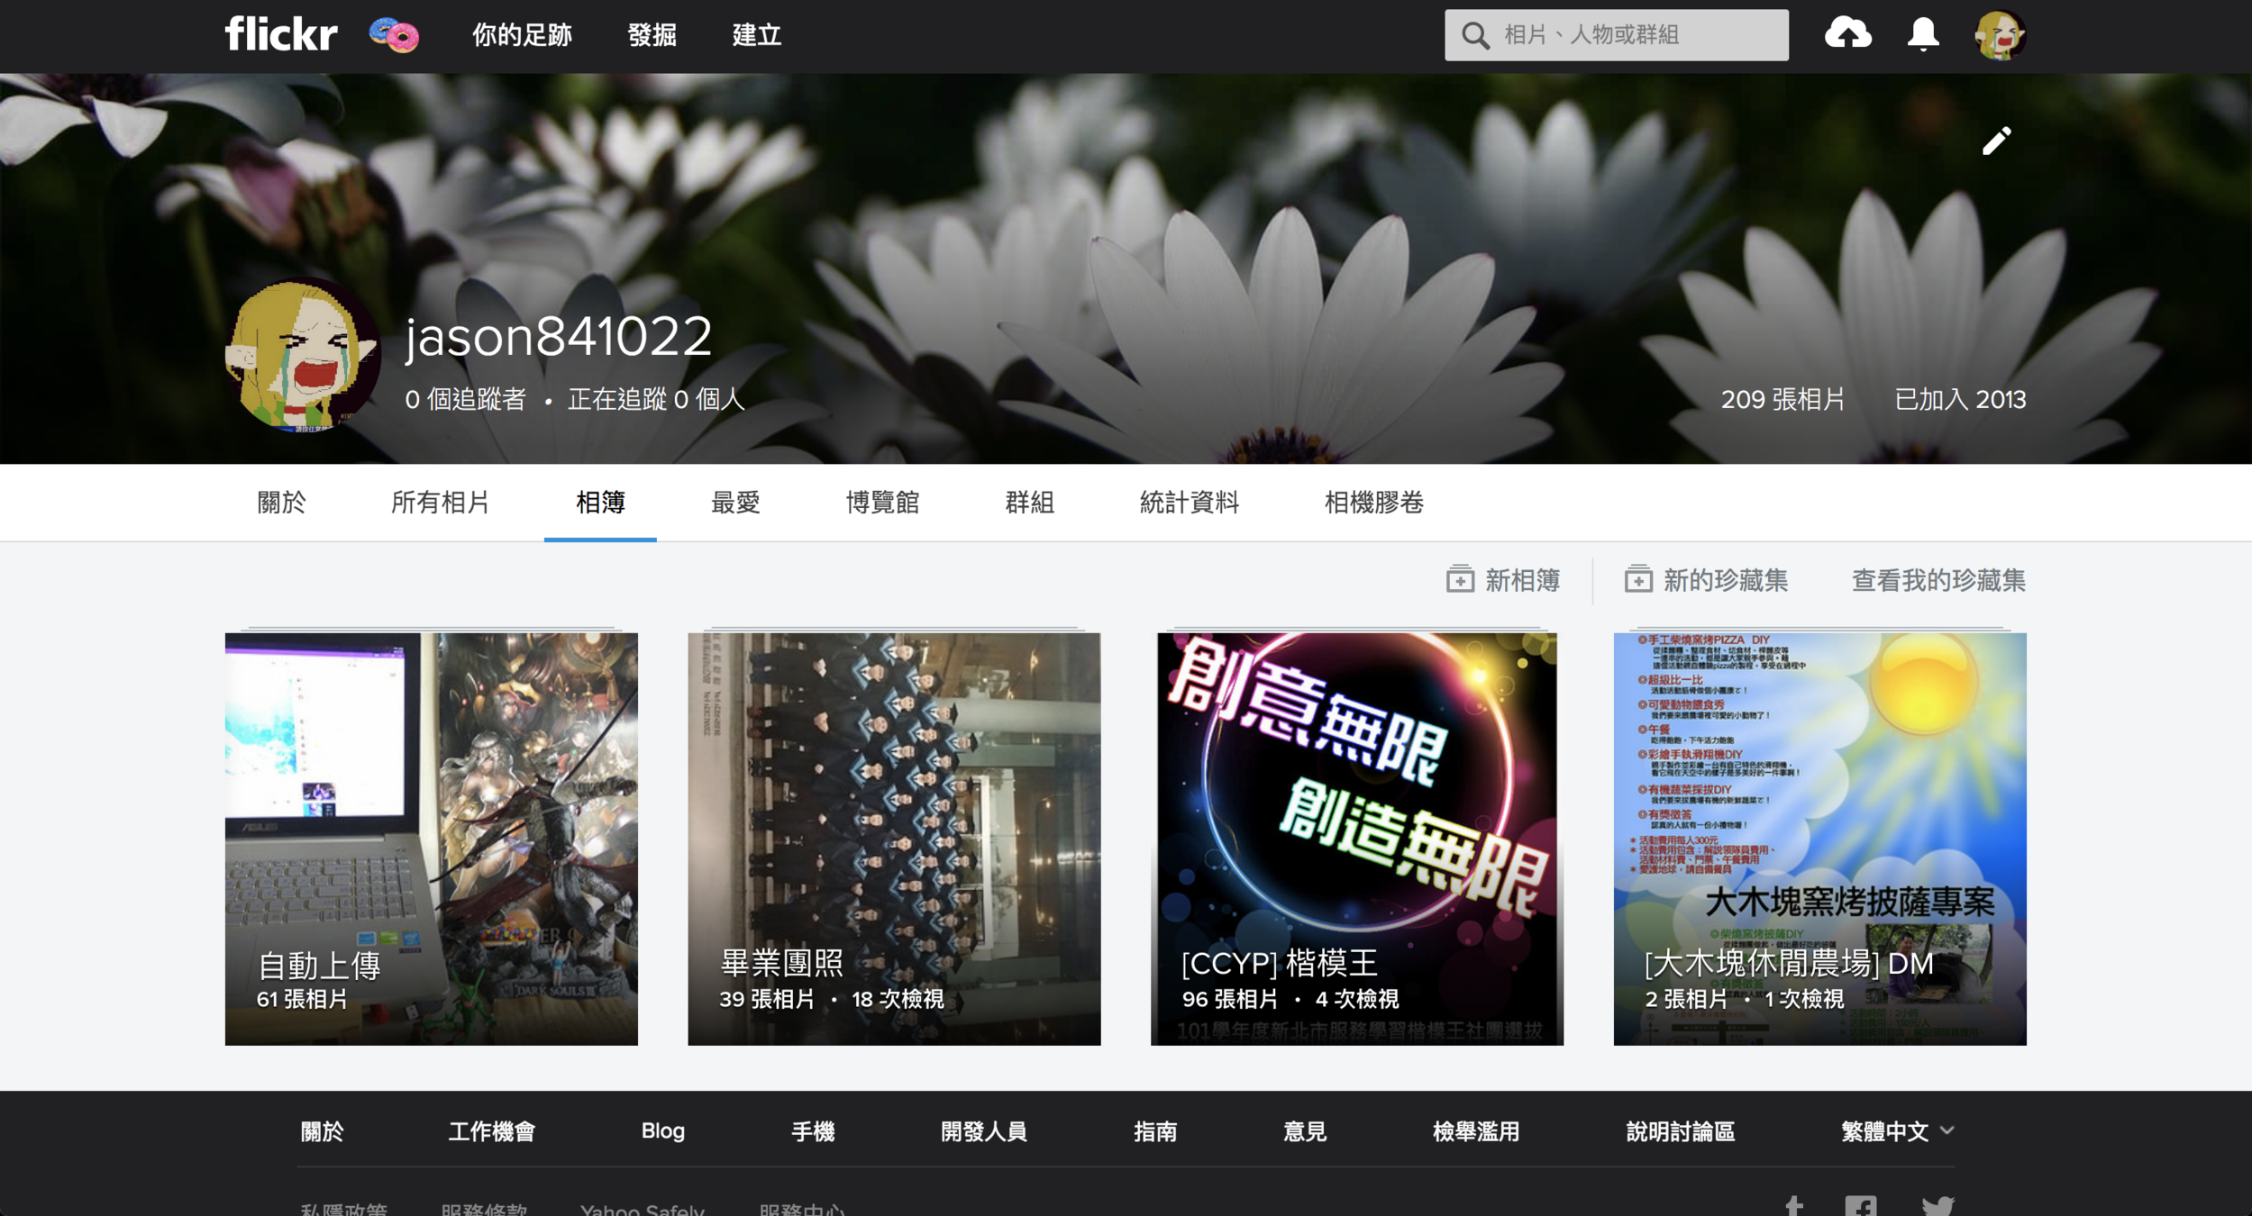Switch to the 相機膠卷 tab

click(x=1373, y=503)
